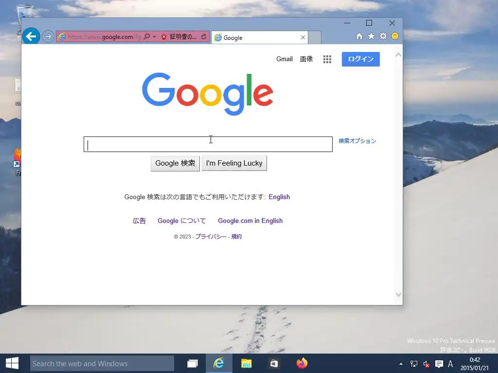Click the search magnifier in address bar
Image resolution: width=498 pixels, height=373 pixels.
[x=147, y=37]
